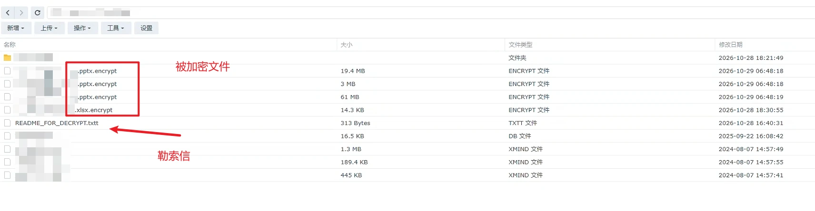Refresh the file list
The width and height of the screenshot is (815, 211).
point(38,13)
